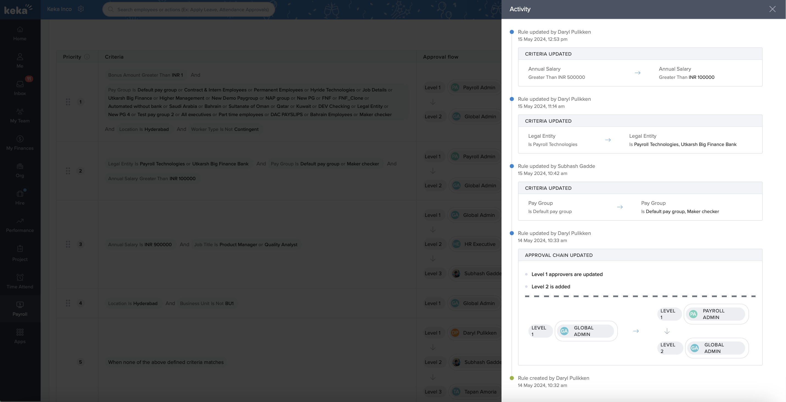Select the Payroll module in sidebar
Screen dimensions: 786x402
(x=20, y=309)
